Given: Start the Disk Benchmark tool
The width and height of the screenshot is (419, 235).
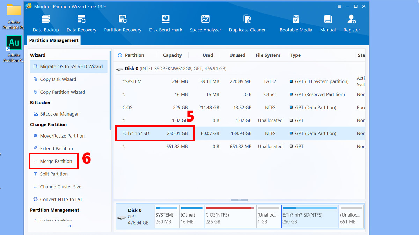Looking at the screenshot, I should (x=166, y=23).
